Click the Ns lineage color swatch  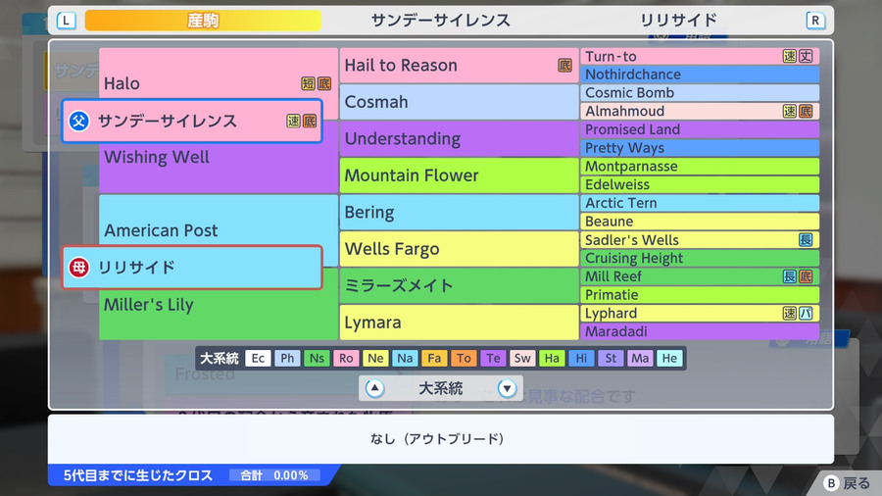317,358
